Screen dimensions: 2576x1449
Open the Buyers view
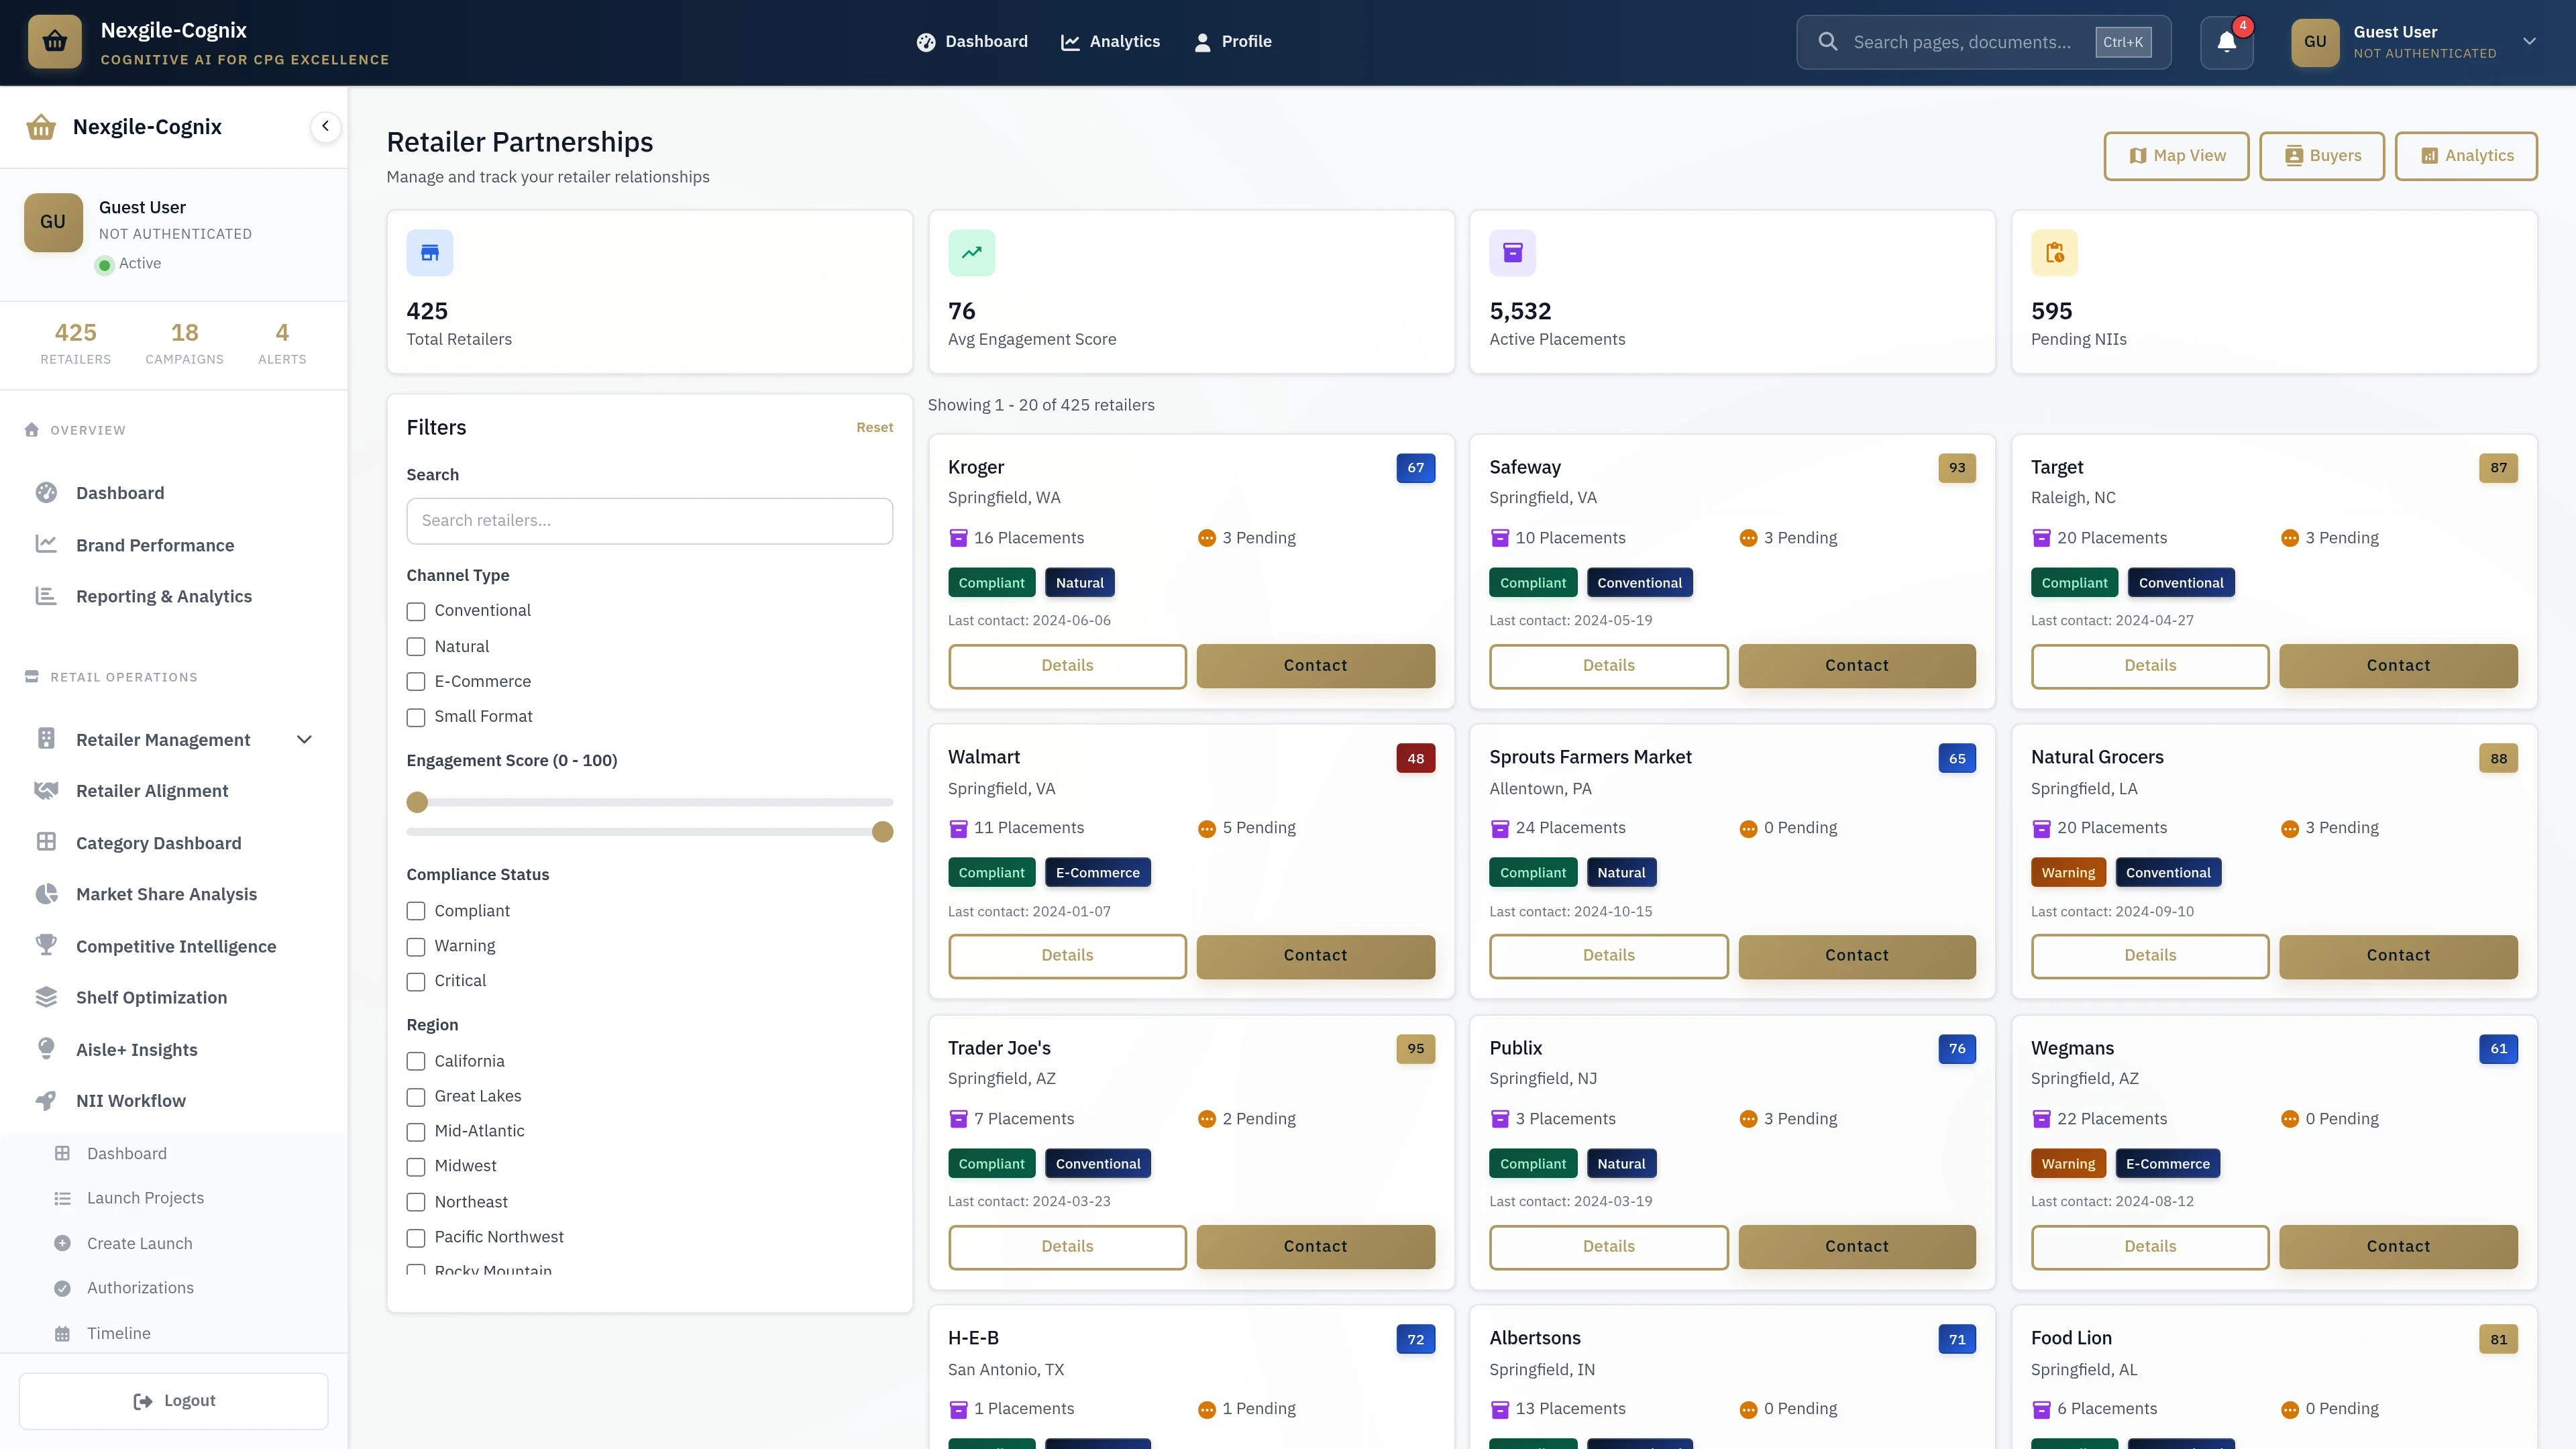click(x=2322, y=156)
